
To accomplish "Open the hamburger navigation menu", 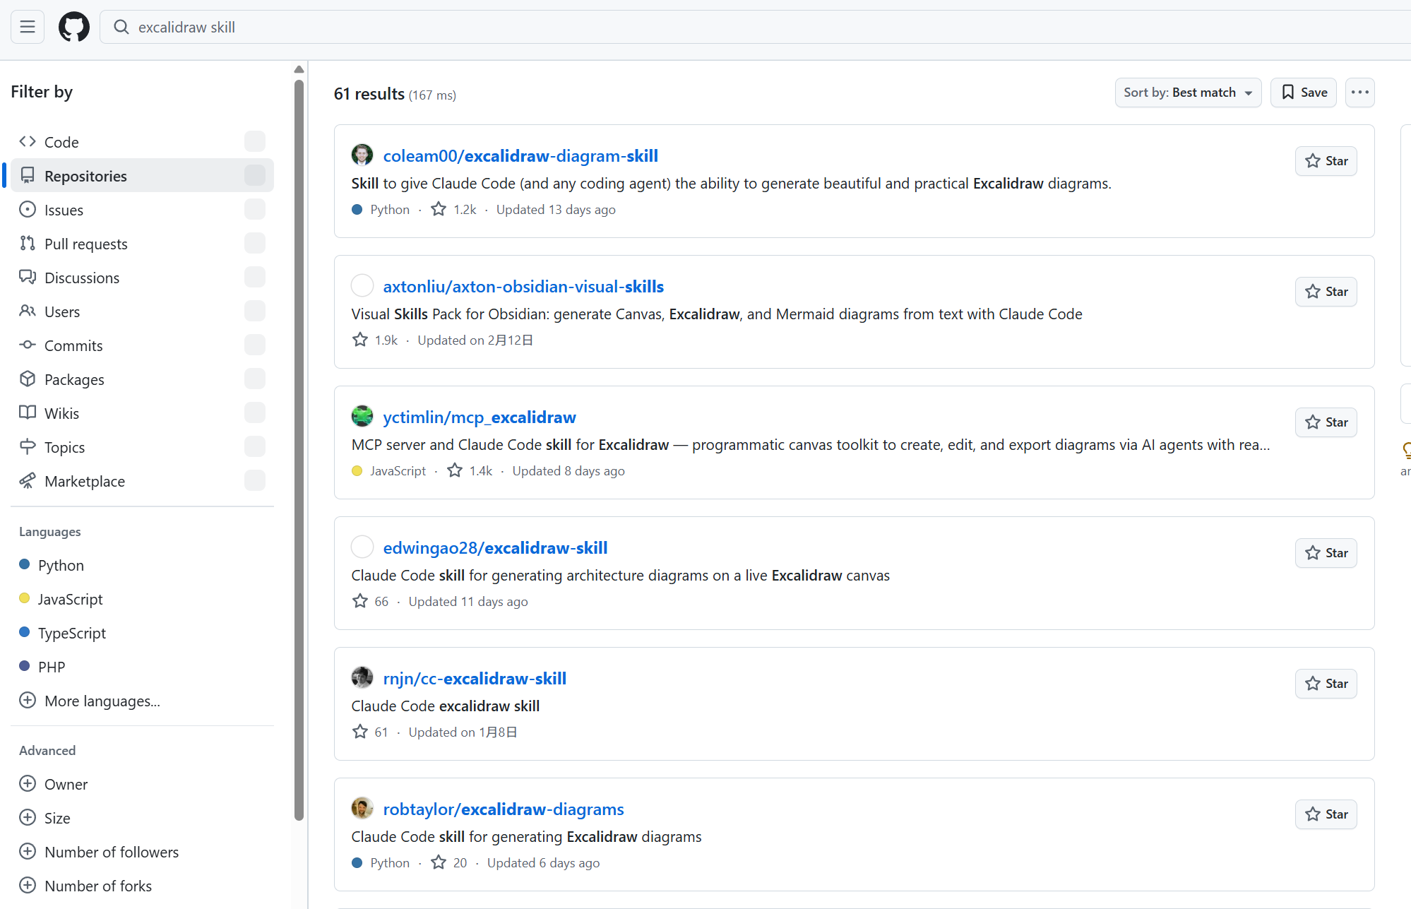I will (28, 27).
